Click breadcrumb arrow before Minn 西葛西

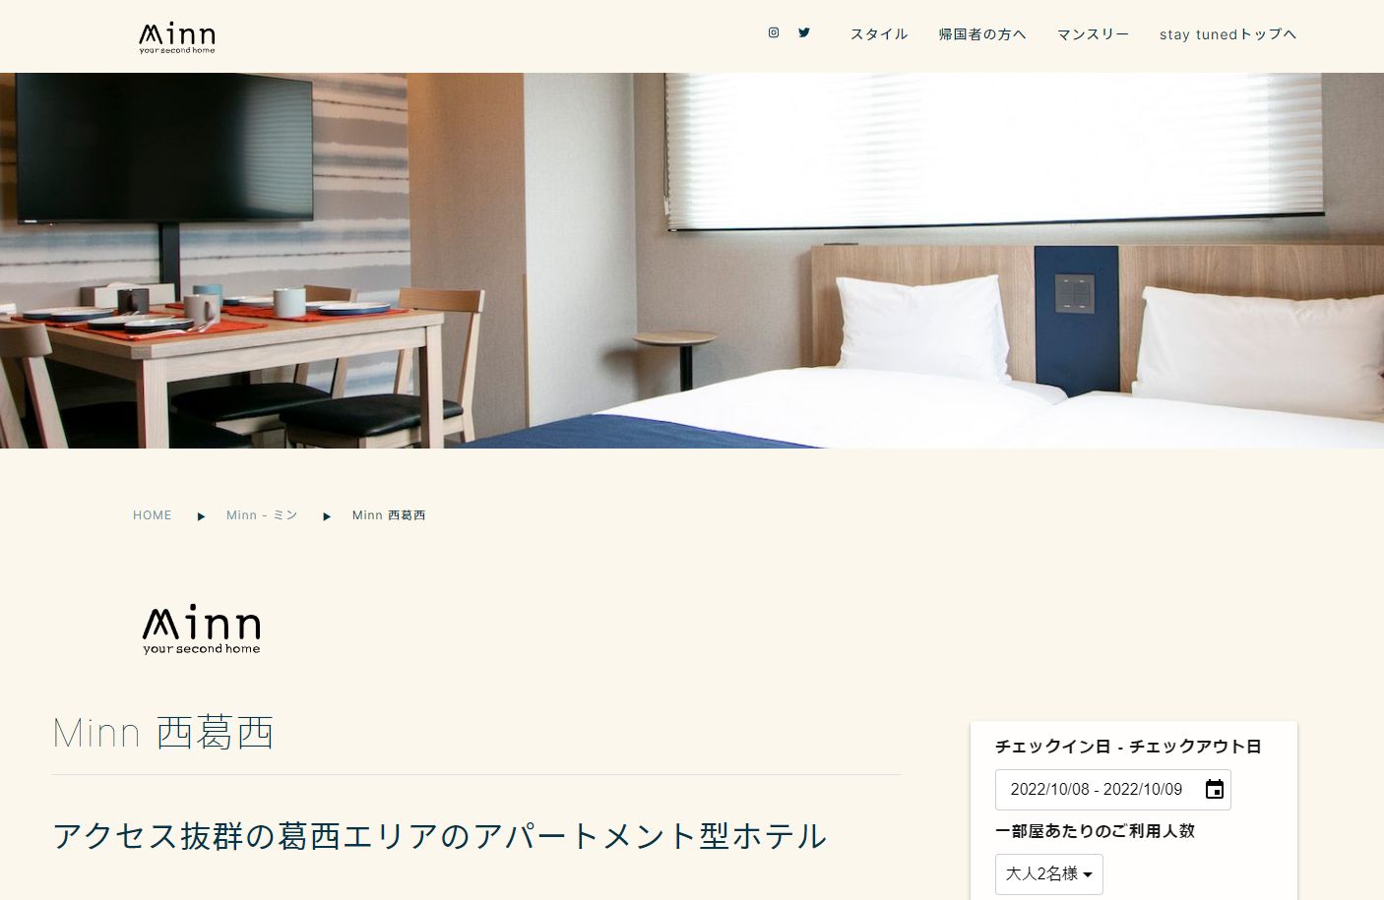point(327,516)
